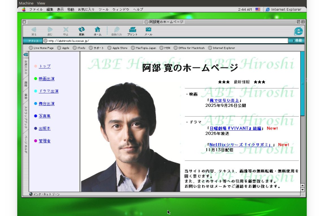Click the vertical scrollbar thumb
Screen dimensions: 324x216
coord(302,84)
